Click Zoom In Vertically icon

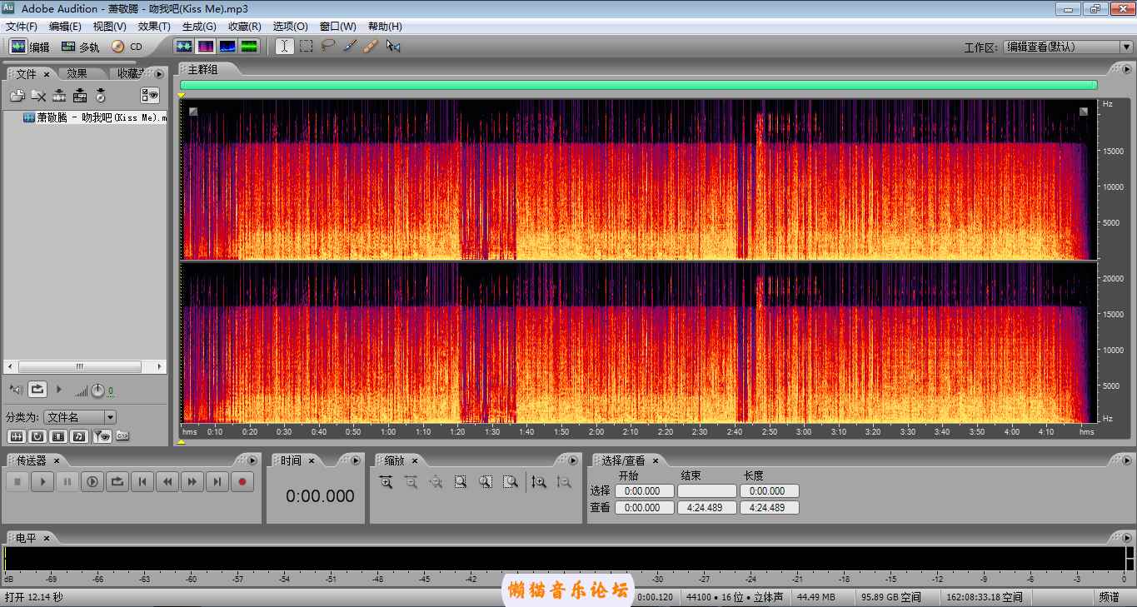539,481
